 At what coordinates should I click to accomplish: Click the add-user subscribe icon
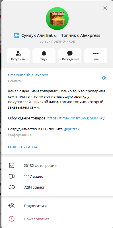(x=11, y=206)
